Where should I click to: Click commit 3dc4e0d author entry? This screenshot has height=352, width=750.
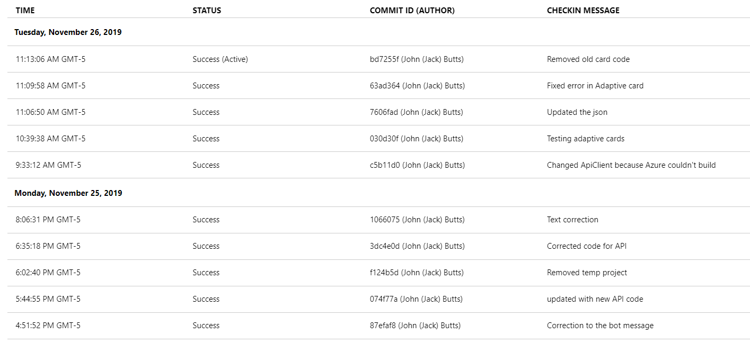[x=417, y=246]
